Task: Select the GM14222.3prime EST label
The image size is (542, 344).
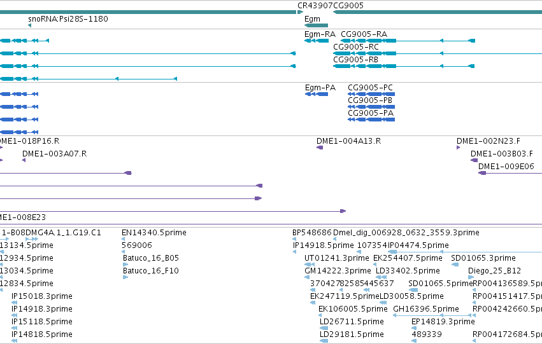Action: (x=338, y=272)
